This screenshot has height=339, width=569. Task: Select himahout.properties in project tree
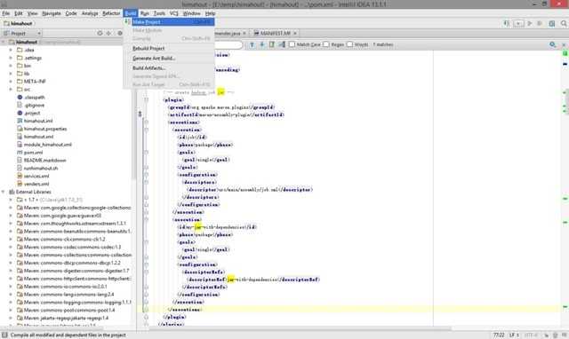coord(45,129)
